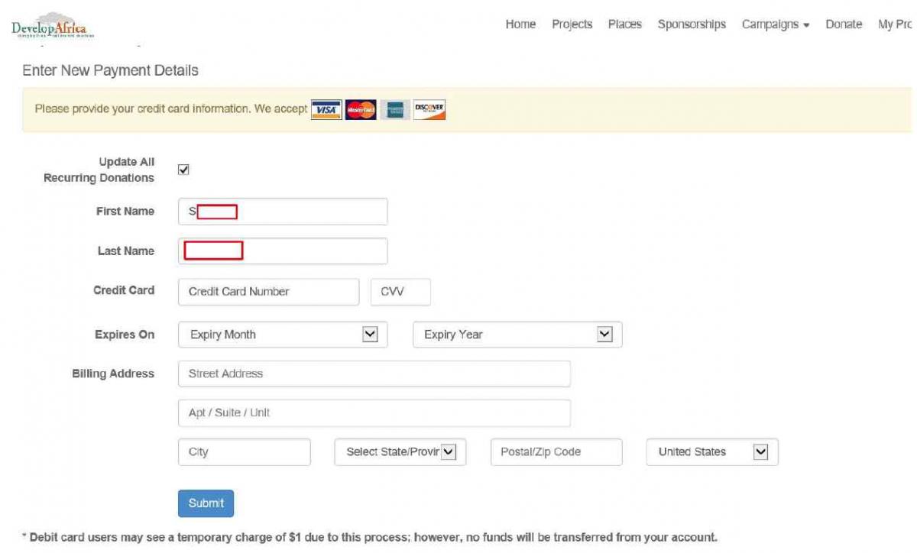Image resolution: width=917 pixels, height=553 pixels.
Task: Click the Street Address field
Action: [374, 374]
